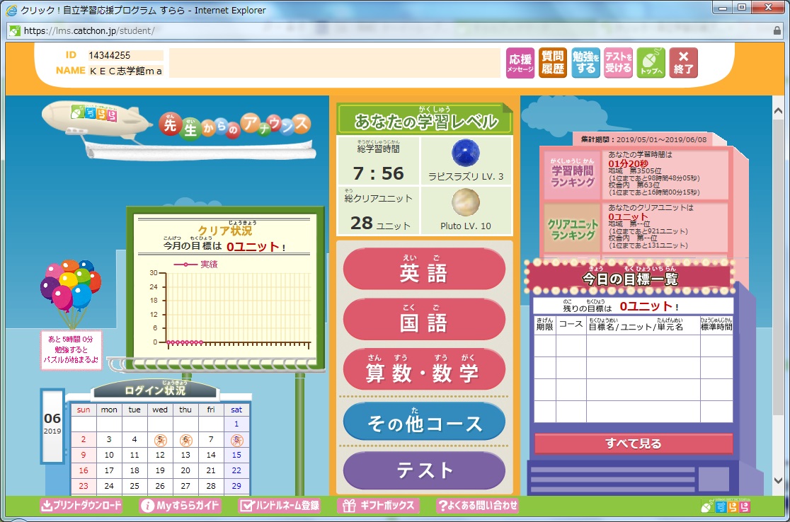Click the vertical scrollbar down arrow

(x=777, y=480)
